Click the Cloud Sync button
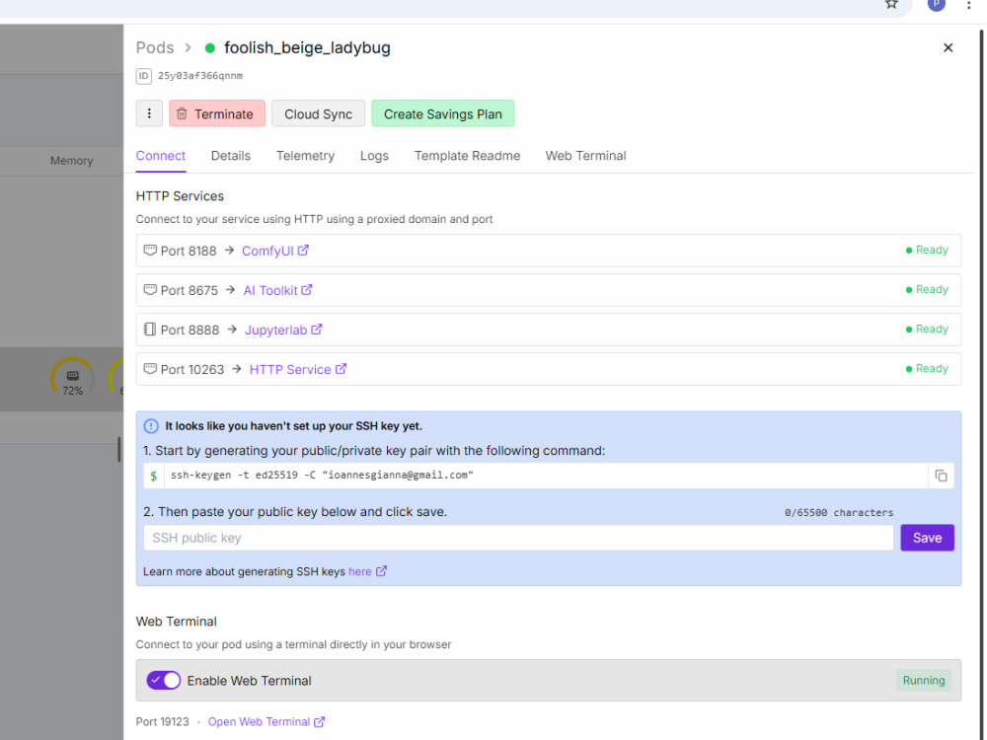The height and width of the screenshot is (740, 987). pyautogui.click(x=318, y=113)
